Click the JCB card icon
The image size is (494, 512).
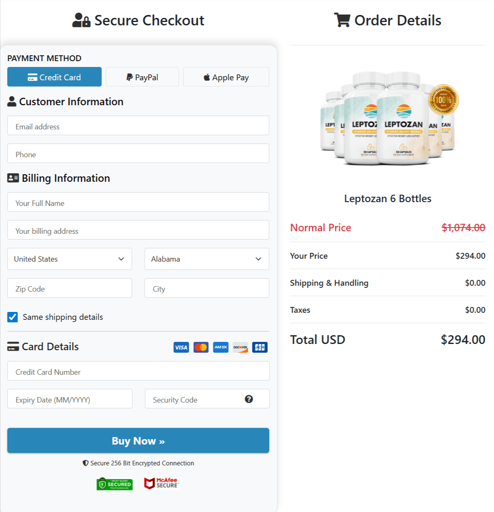(259, 347)
